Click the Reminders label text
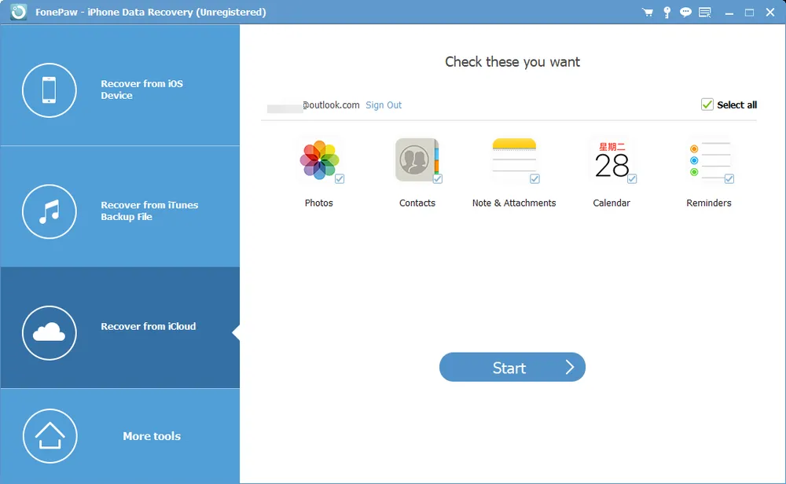The width and height of the screenshot is (786, 484). (x=709, y=203)
